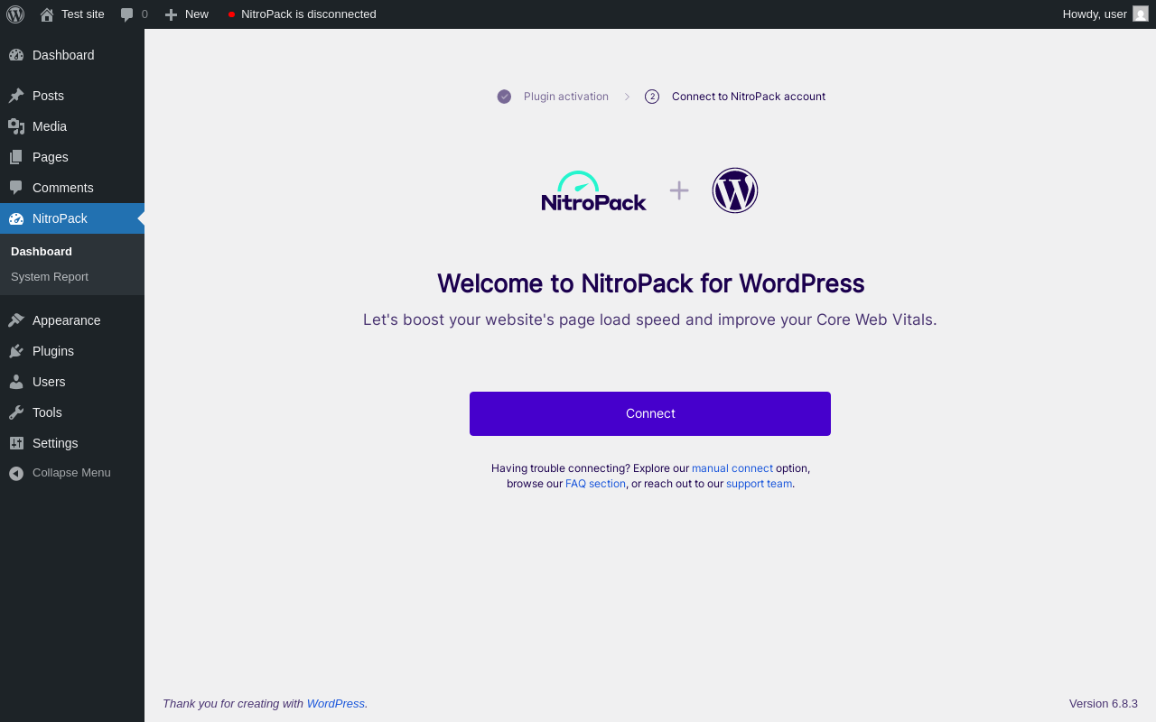Open the WordPress logo menu in admin bar
The width and height of the screenshot is (1156, 722).
point(15,14)
